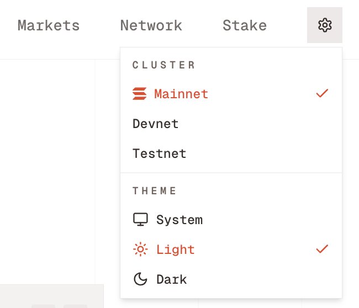
Task: Choose the Light theme label
Action: click(x=176, y=249)
